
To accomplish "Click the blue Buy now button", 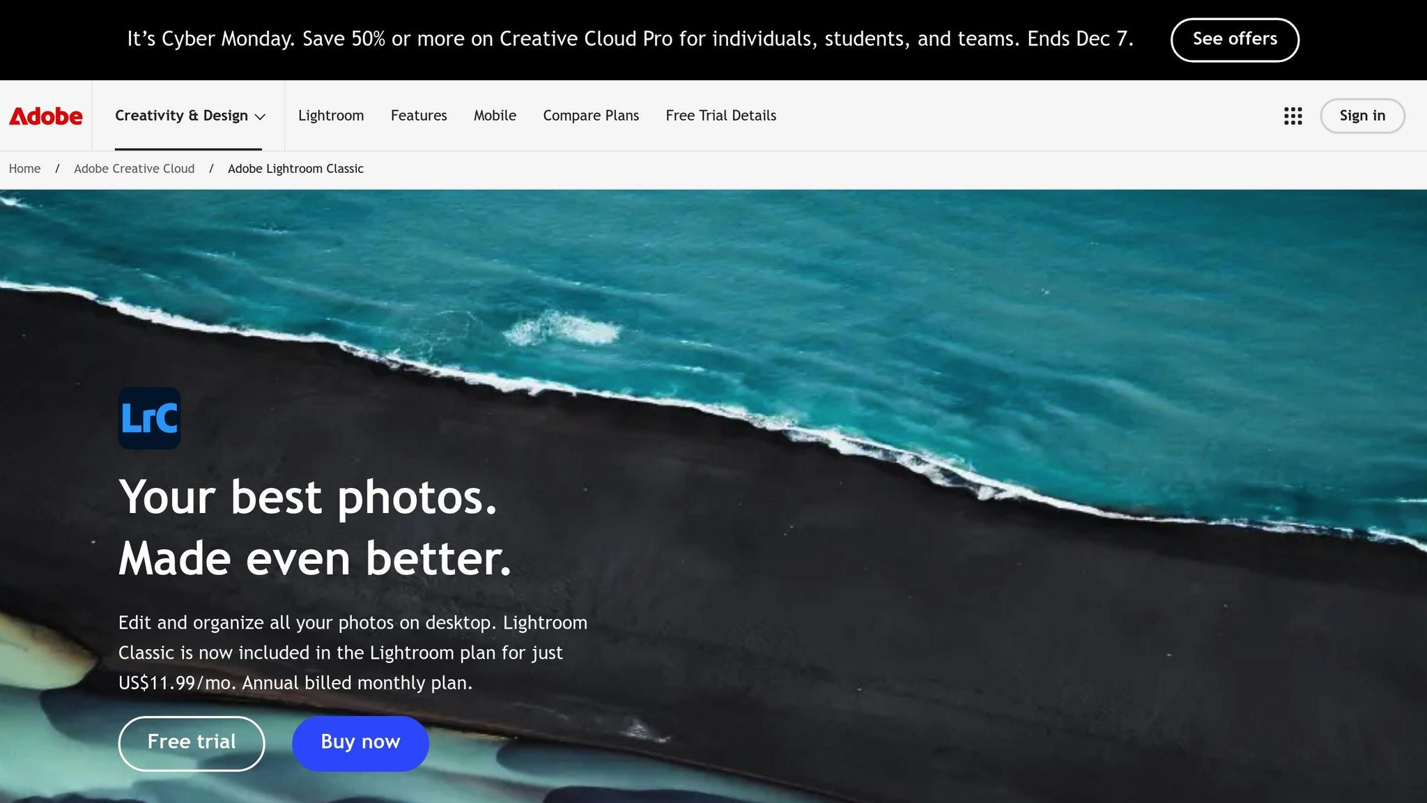I will [x=360, y=743].
